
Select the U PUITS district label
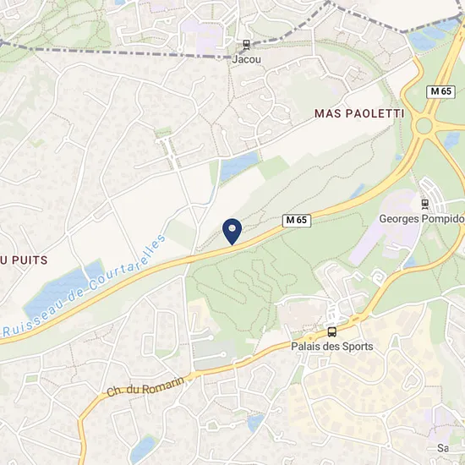tap(24, 260)
